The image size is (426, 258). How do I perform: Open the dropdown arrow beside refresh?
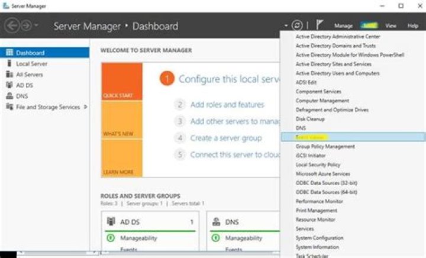point(286,26)
